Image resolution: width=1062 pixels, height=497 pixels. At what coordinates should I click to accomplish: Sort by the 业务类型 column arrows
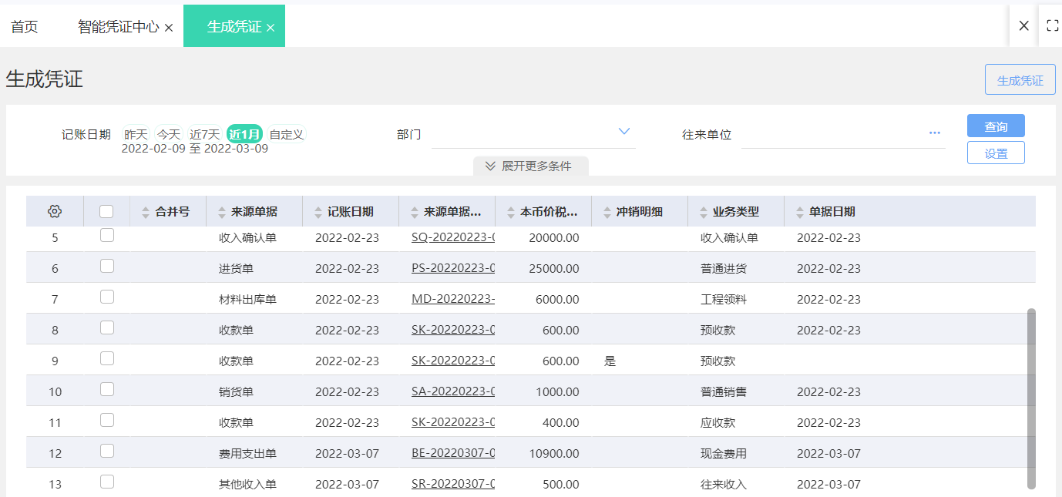pyautogui.click(x=704, y=212)
